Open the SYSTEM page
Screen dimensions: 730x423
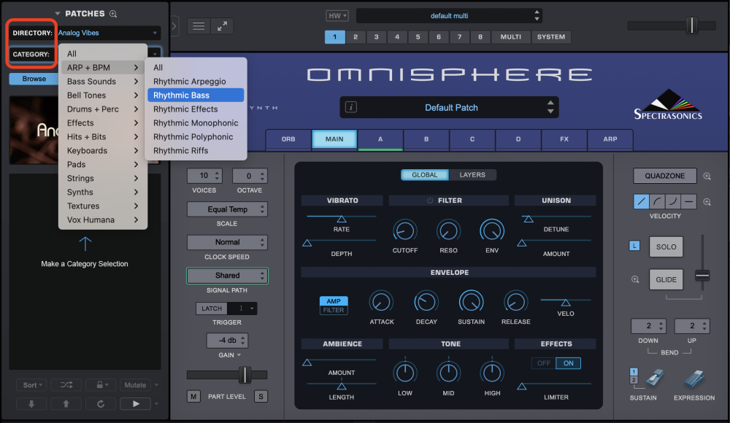551,36
